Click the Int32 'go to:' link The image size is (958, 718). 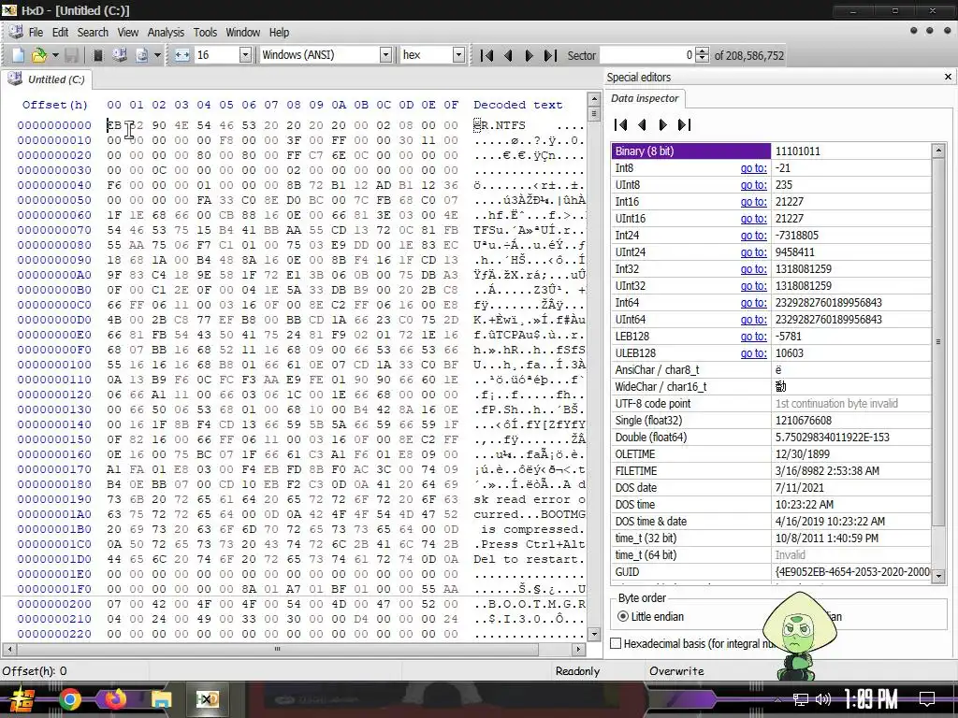coord(753,269)
